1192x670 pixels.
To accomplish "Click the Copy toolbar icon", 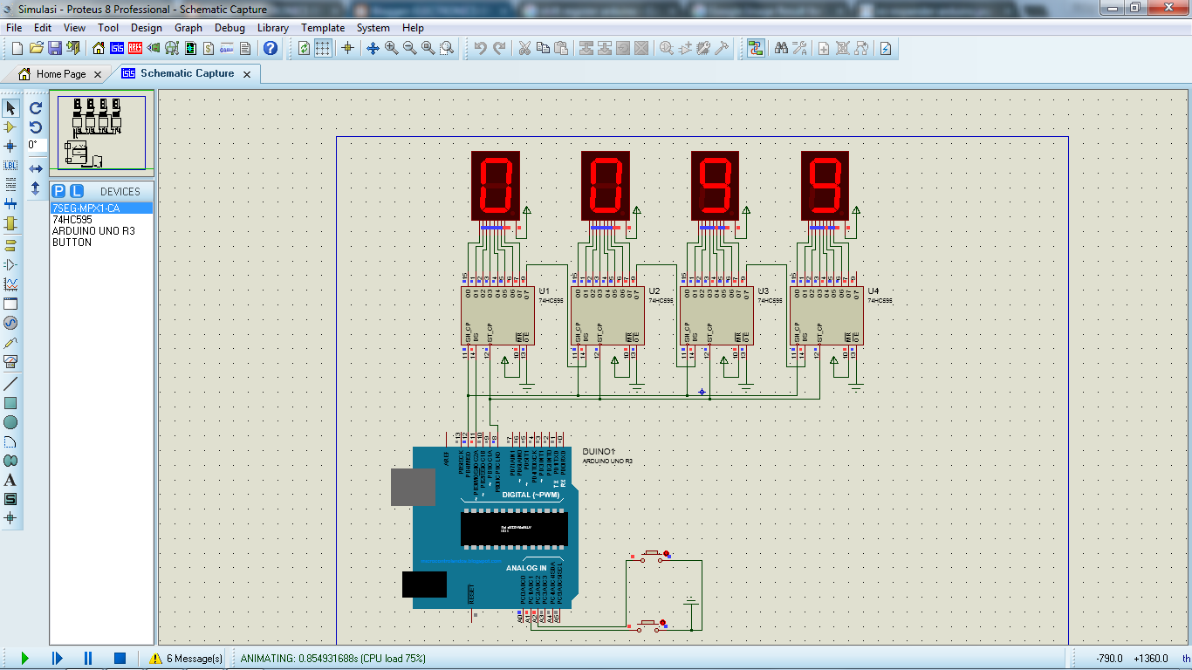I will pos(545,48).
